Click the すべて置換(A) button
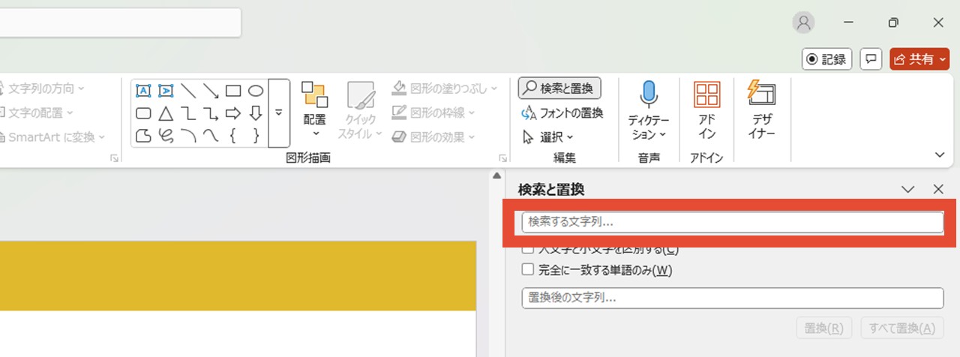960x357 pixels. coord(901,328)
